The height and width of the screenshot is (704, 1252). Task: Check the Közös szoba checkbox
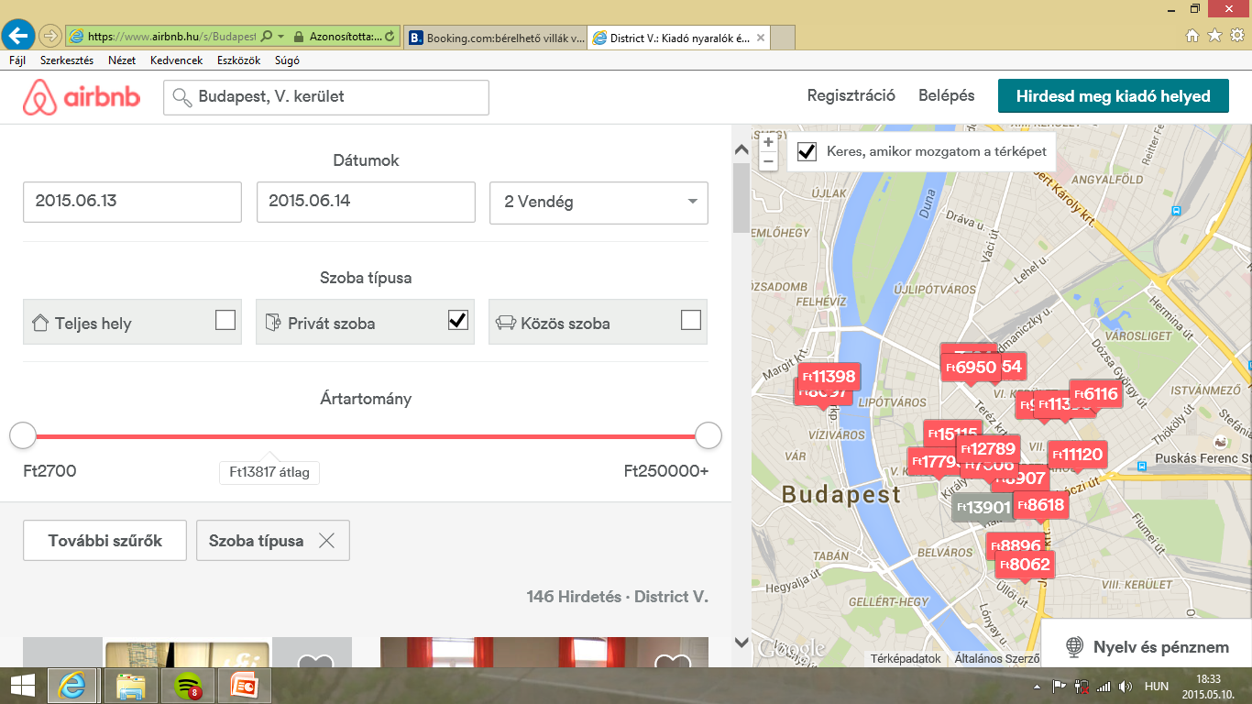(691, 320)
